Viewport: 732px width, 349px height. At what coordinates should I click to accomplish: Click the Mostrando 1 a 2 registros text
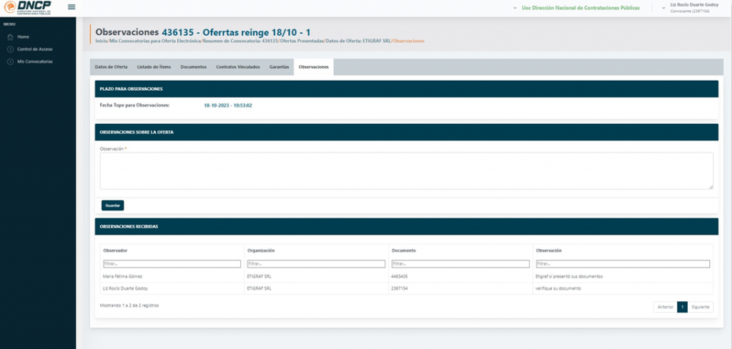pyautogui.click(x=129, y=305)
